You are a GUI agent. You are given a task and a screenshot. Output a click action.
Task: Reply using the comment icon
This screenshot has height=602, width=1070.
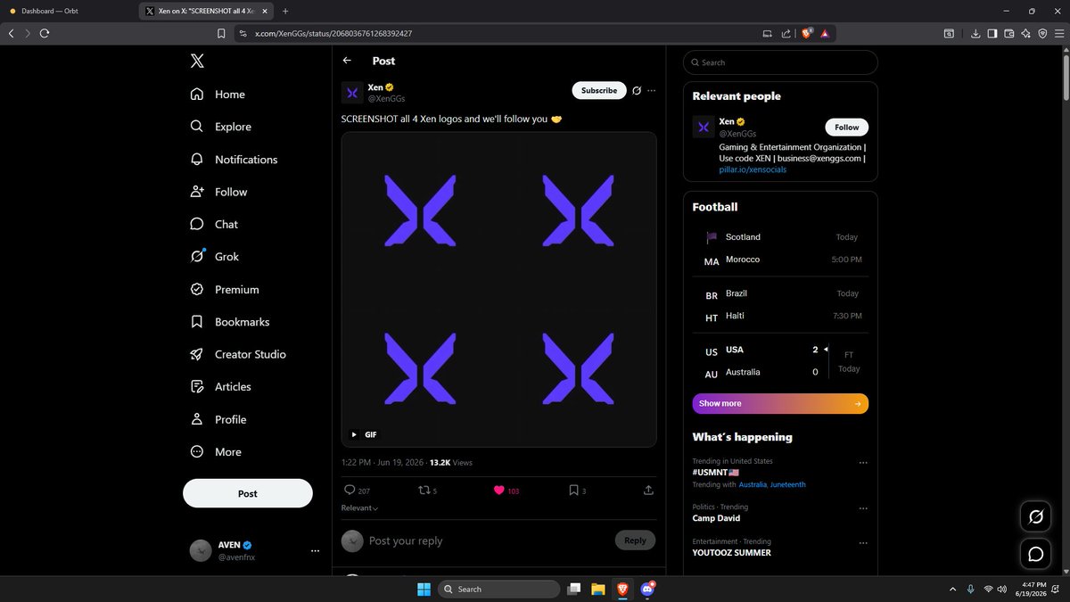point(350,491)
